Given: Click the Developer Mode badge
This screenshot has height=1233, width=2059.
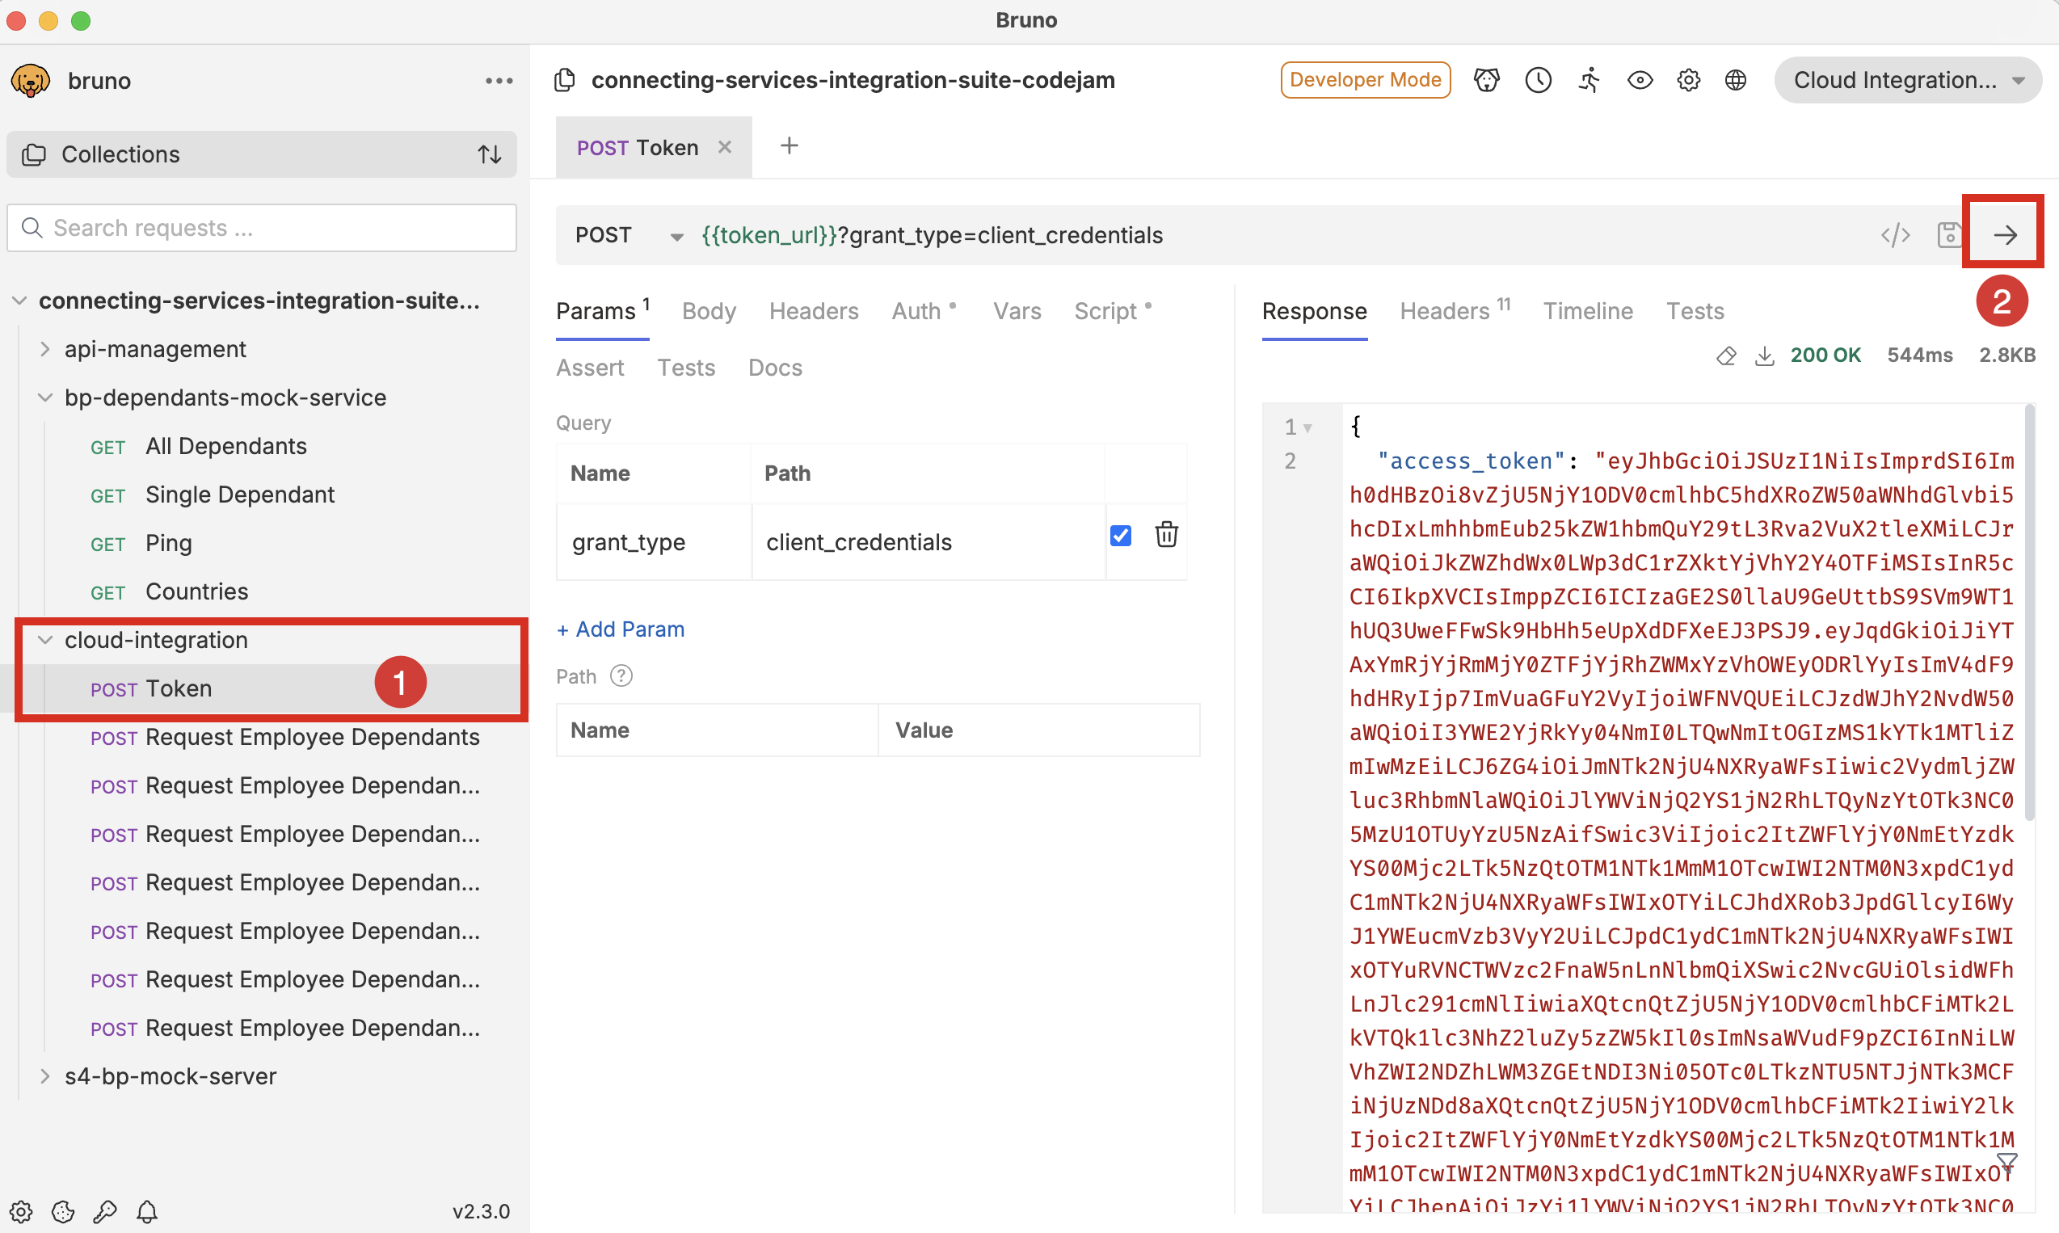Looking at the screenshot, I should [x=1365, y=80].
